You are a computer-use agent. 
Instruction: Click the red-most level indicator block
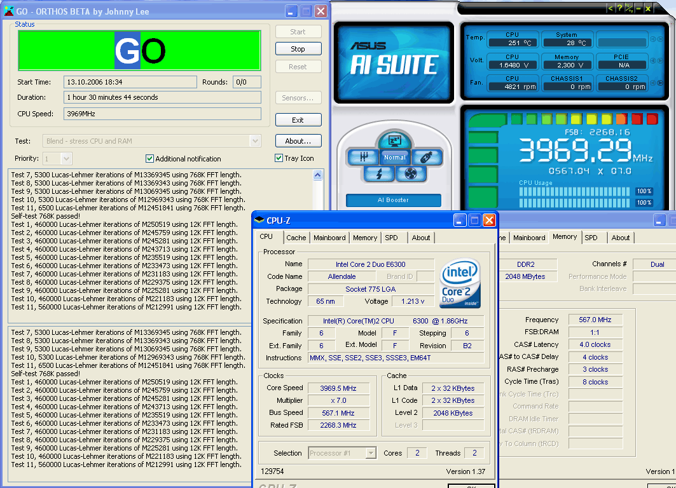(652, 118)
